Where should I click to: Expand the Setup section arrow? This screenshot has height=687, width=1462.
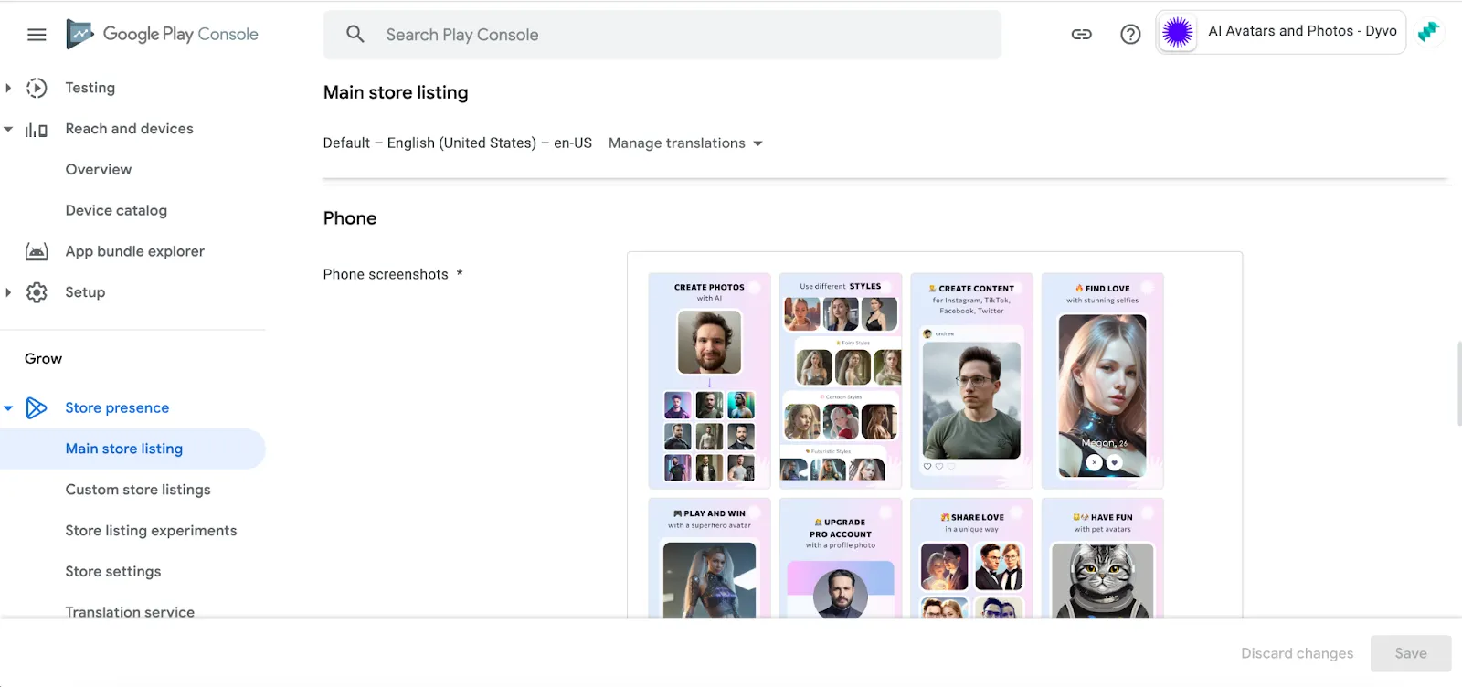click(x=8, y=292)
